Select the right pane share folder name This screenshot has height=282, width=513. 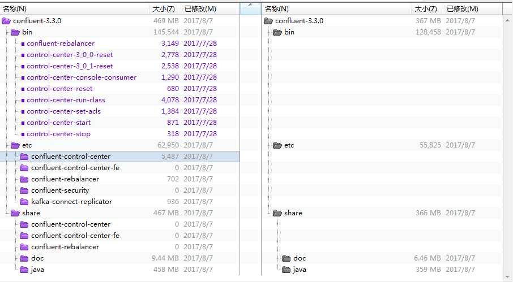293,213
